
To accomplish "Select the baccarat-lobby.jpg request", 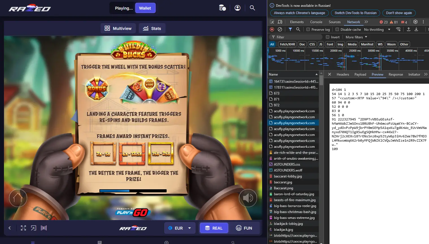I will click(x=293, y=176).
